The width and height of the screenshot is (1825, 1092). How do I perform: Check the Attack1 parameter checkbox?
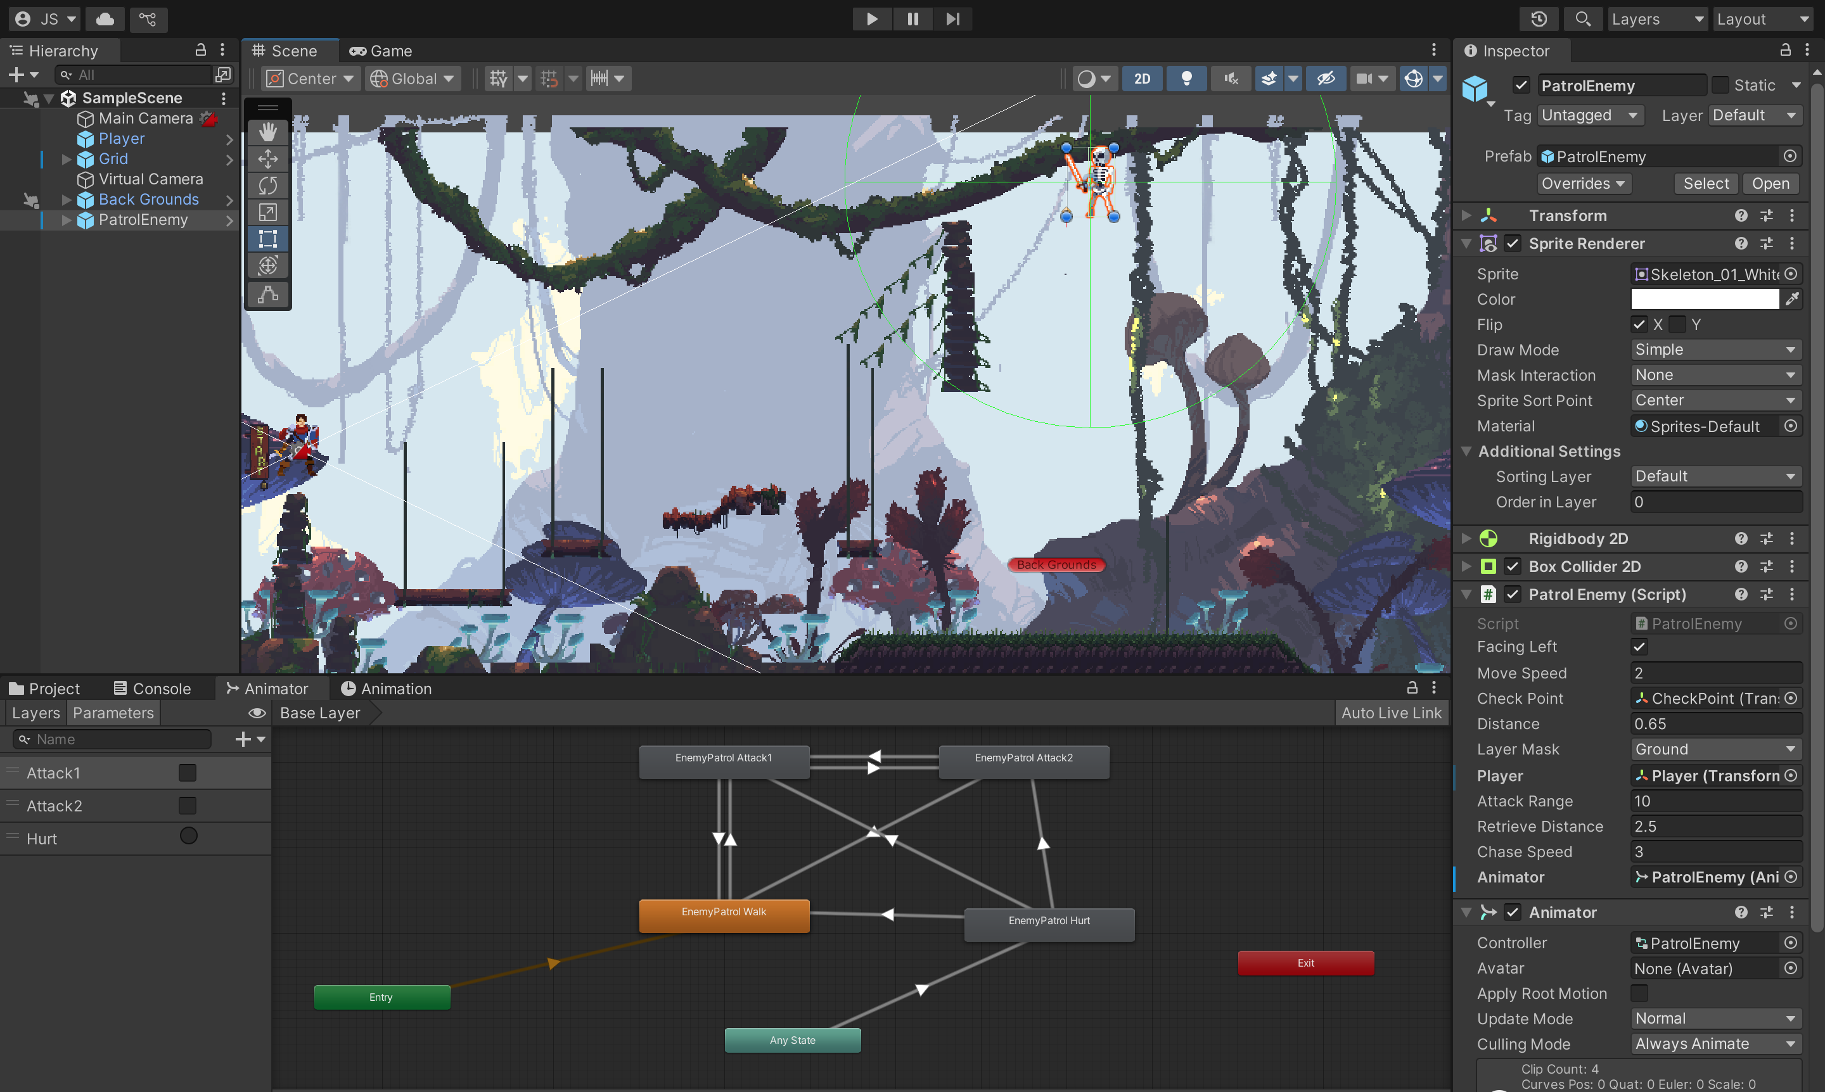tap(188, 773)
